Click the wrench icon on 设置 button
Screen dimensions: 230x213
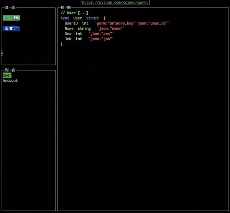(x=16, y=28)
